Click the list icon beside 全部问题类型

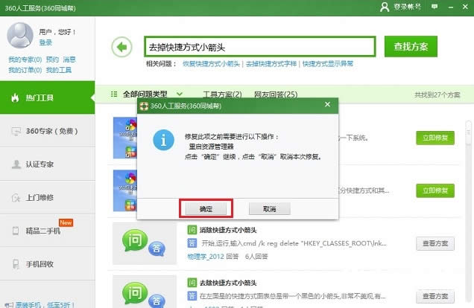(x=114, y=94)
